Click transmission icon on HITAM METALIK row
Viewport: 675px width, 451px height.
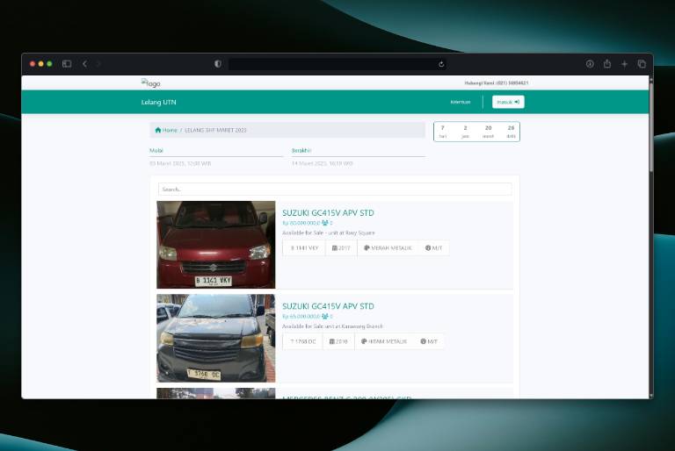pyautogui.click(x=423, y=341)
